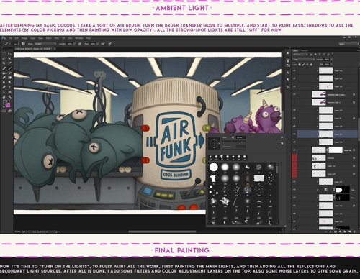Screen dimensions: 360x279
Task: Open the Actions panel play icon
Action: (x=288, y=53)
